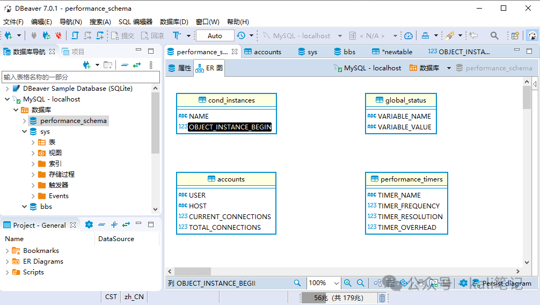Click the ER diagram vertical scrollbar thumb

(527, 98)
